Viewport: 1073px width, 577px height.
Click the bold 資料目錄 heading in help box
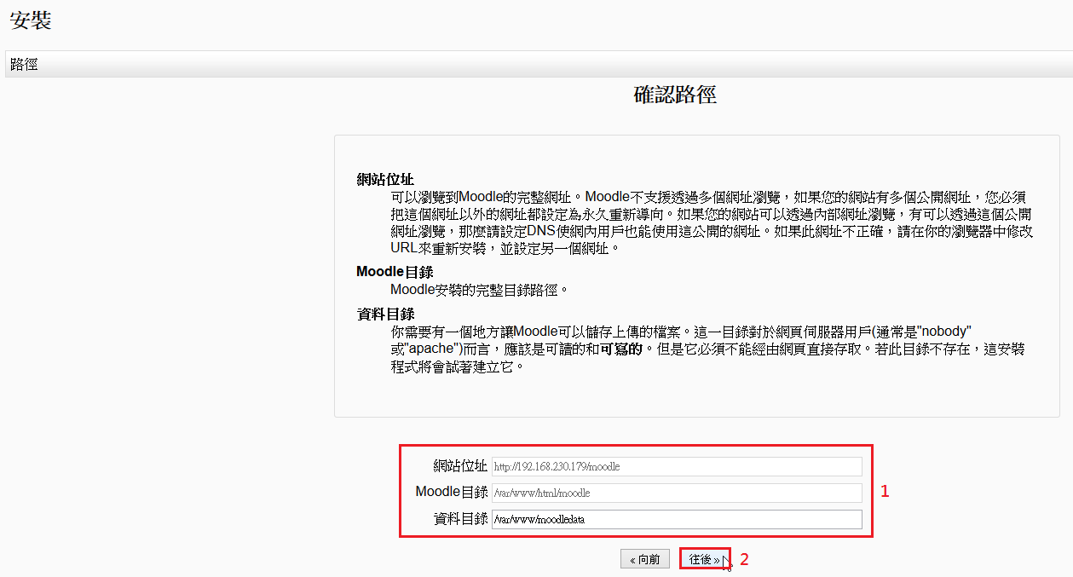pyautogui.click(x=385, y=314)
